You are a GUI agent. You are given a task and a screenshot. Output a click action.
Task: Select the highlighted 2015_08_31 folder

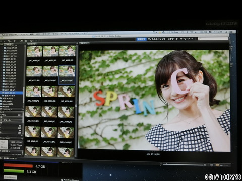click(12, 93)
